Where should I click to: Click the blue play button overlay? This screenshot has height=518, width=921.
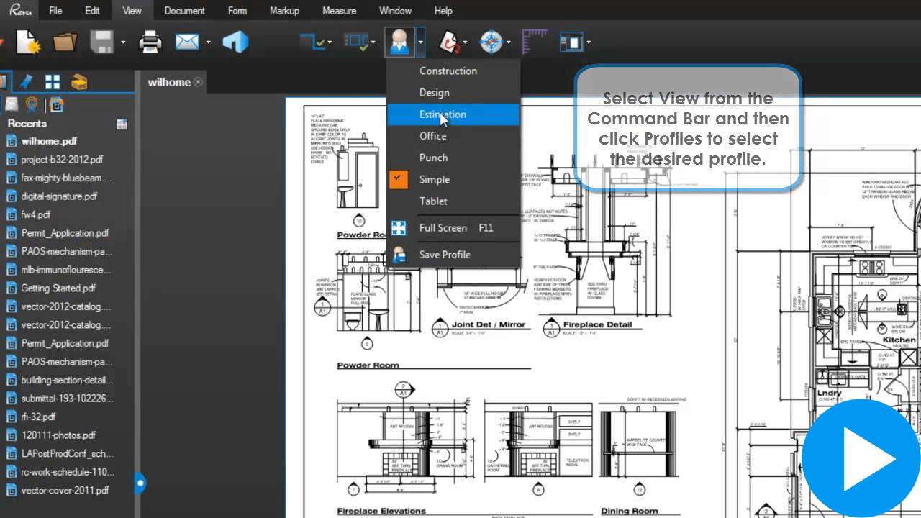[861, 458]
